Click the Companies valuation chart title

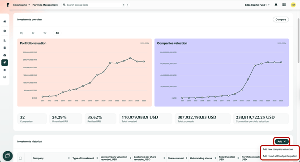tap(172, 44)
